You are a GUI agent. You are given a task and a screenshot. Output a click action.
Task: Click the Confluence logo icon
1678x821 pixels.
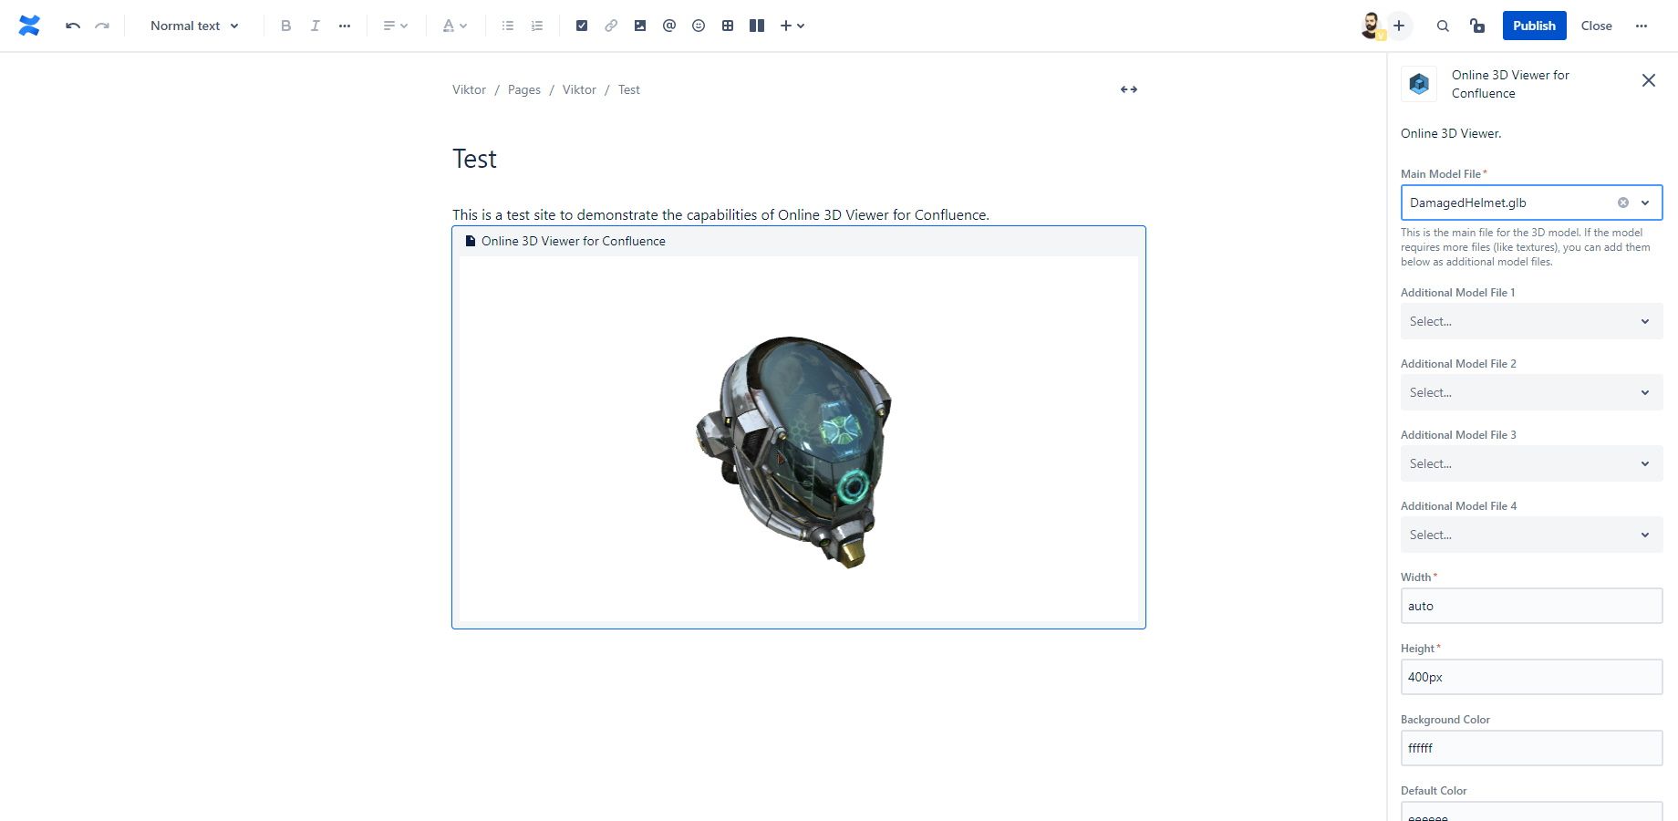[29, 26]
